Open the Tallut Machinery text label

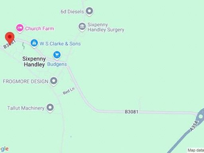pos(26,108)
